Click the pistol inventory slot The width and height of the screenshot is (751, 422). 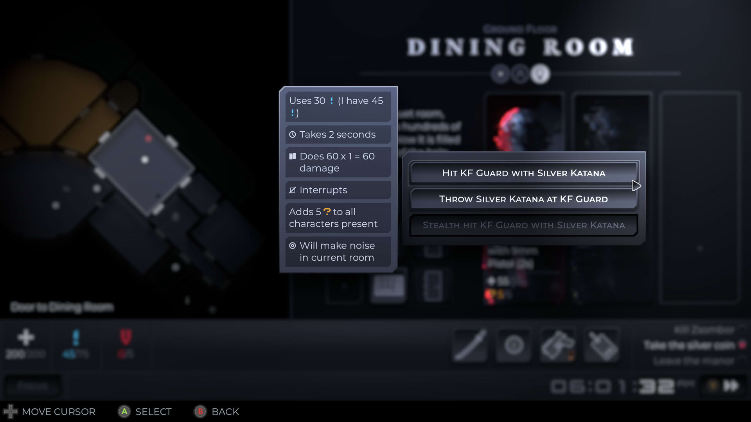558,345
